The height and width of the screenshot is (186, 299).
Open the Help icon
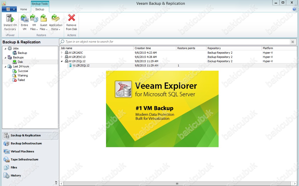tap(294, 9)
